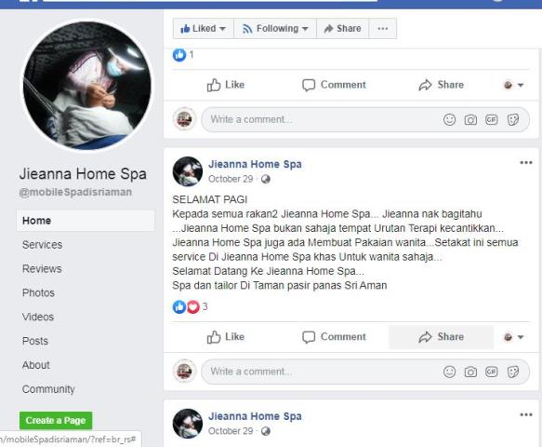Viewport: 542px width, 447px height.
Task: Open the sticker picker in top comment box
Action: coord(513,120)
